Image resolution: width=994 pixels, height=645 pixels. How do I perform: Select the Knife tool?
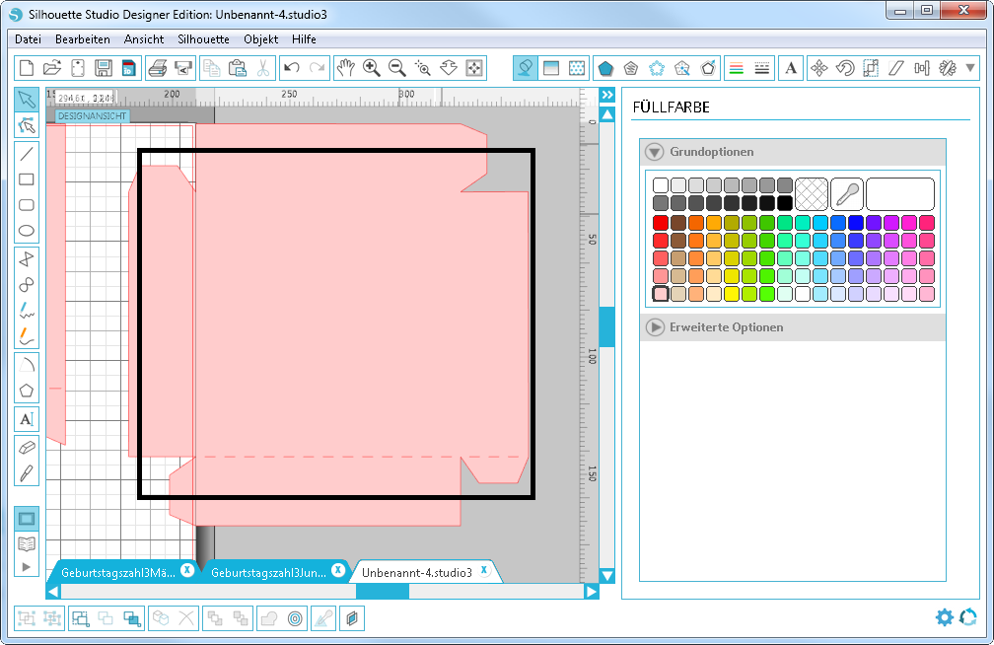(x=27, y=472)
